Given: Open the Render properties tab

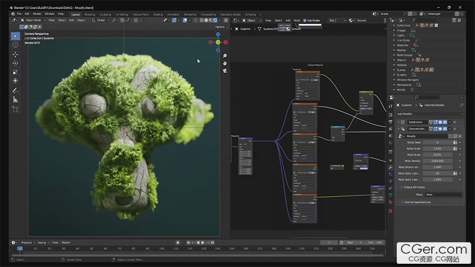Looking at the screenshot, I should pyautogui.click(x=390, y=115).
